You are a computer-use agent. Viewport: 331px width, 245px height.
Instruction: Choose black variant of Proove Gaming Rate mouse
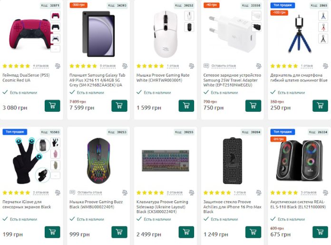click(x=189, y=27)
